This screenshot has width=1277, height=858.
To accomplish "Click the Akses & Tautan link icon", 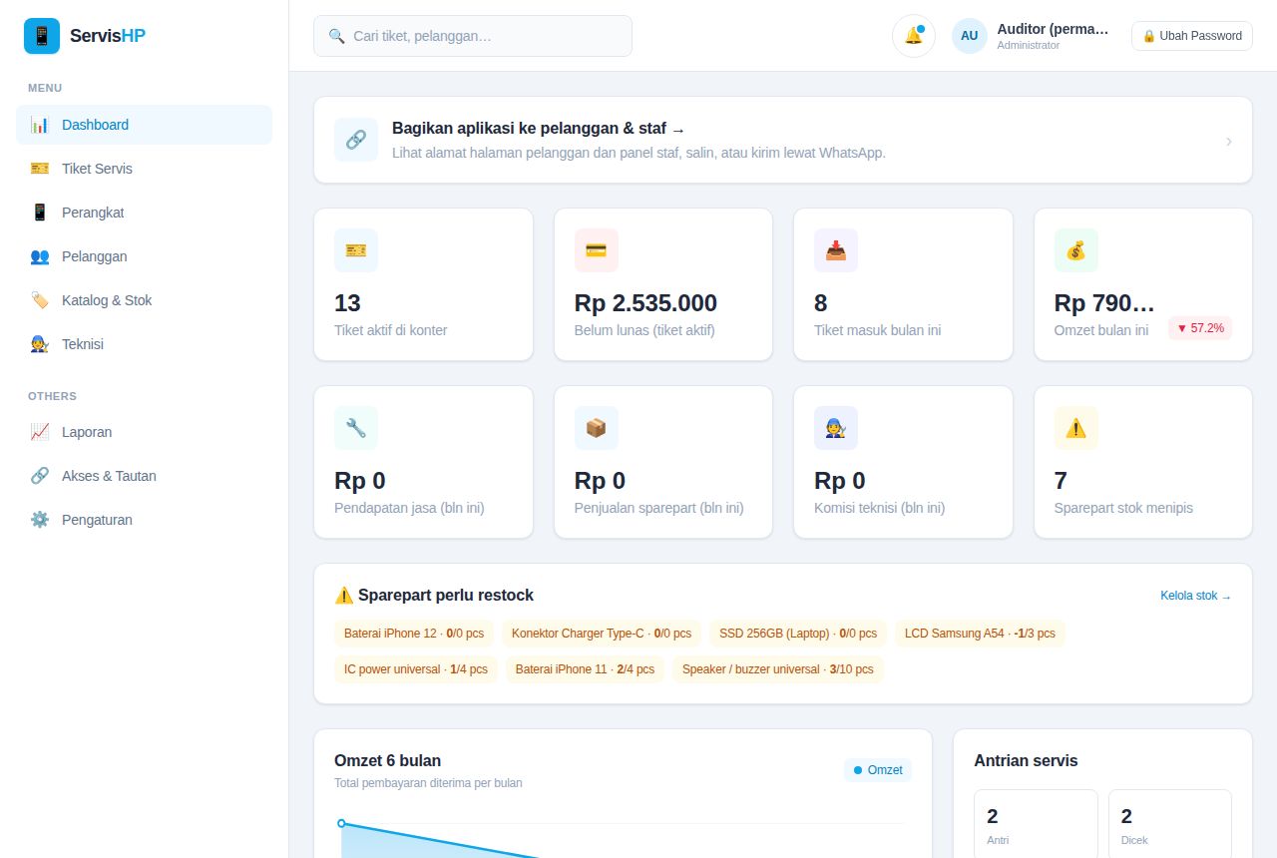I will pos(40,476).
